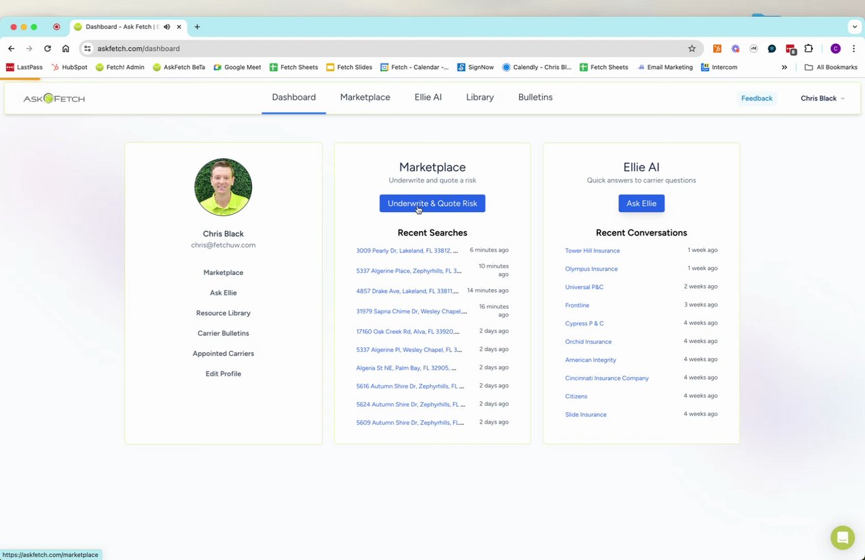Open Resource Library in profile card
Viewport: 865px width, 560px height.
click(223, 313)
